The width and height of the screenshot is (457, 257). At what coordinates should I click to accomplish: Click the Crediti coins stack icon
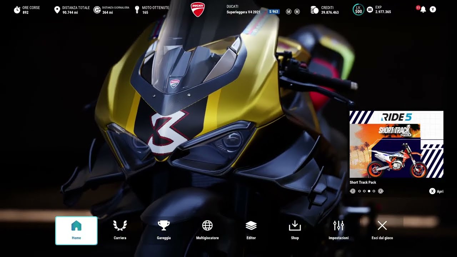[315, 10]
